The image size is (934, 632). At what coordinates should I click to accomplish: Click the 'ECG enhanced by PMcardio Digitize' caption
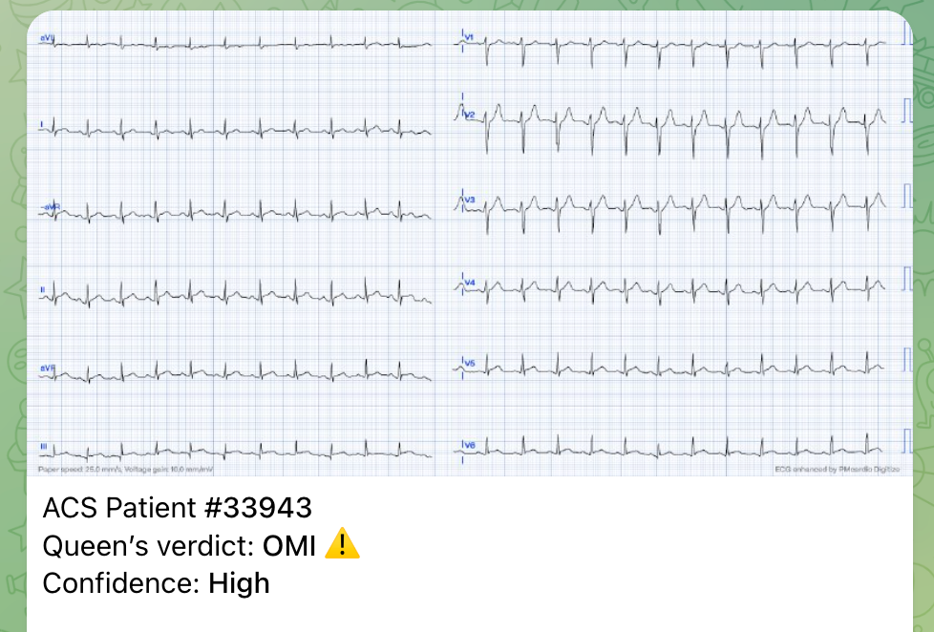tap(837, 470)
